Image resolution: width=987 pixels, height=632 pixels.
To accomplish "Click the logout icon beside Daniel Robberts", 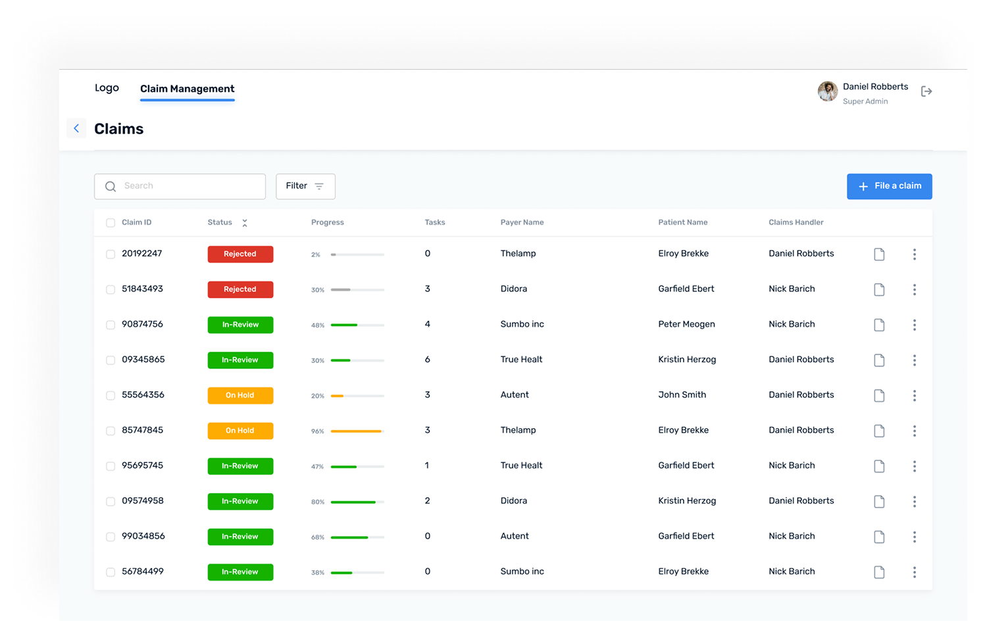I will point(926,91).
